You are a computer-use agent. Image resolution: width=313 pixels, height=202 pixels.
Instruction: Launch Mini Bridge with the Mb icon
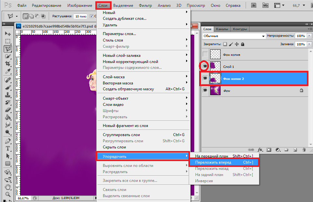point(265,6)
